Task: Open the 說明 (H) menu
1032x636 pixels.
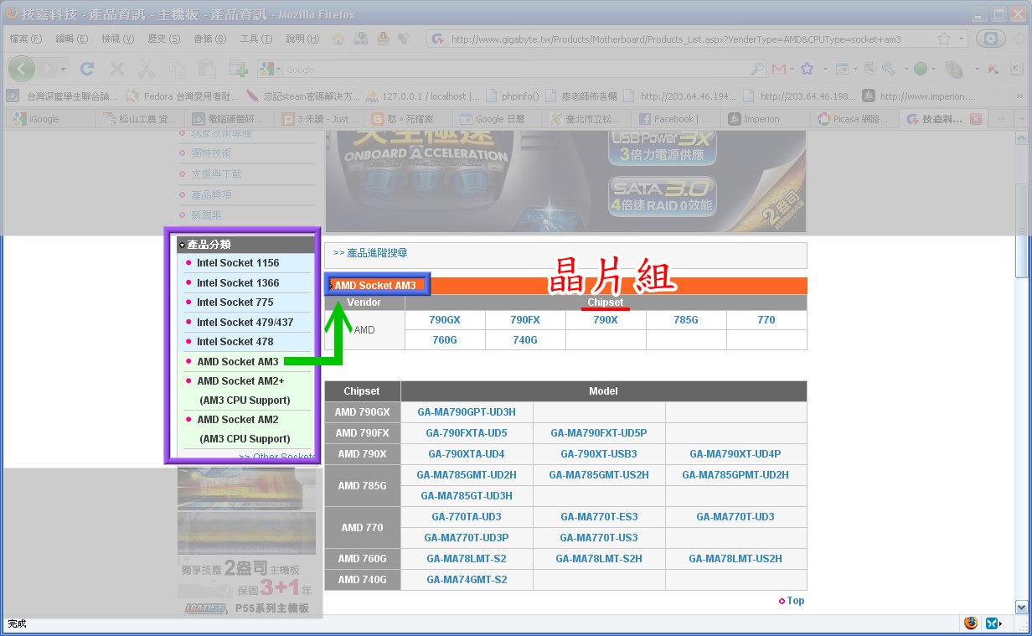Action: 302,39
